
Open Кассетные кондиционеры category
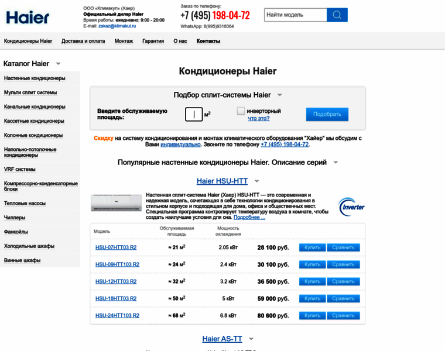34,121
